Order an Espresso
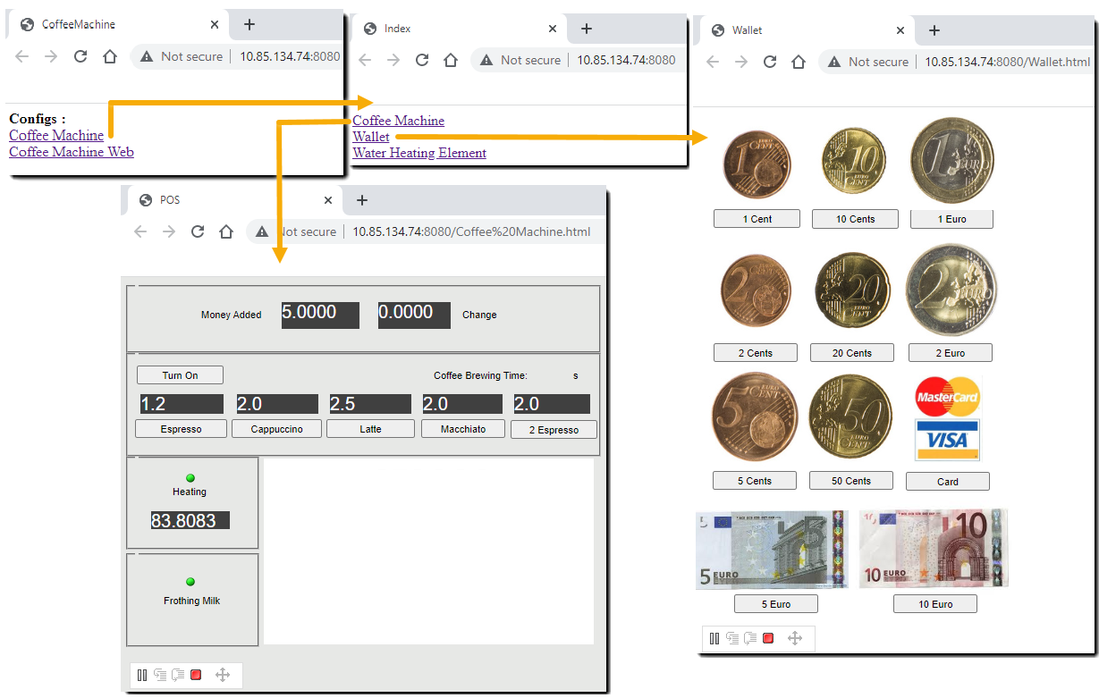 (x=182, y=429)
